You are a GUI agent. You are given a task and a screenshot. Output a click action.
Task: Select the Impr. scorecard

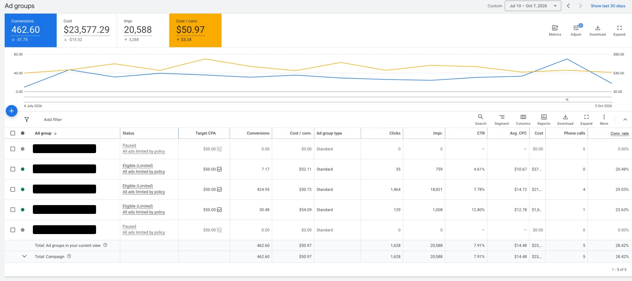(143, 31)
